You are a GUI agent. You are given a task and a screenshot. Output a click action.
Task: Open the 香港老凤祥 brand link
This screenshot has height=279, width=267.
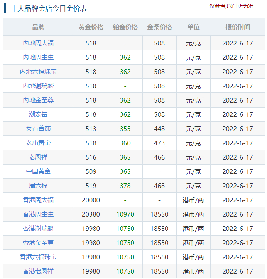pos(38,271)
